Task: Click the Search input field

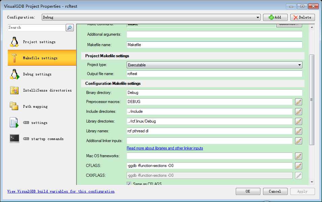Action: 37,28
